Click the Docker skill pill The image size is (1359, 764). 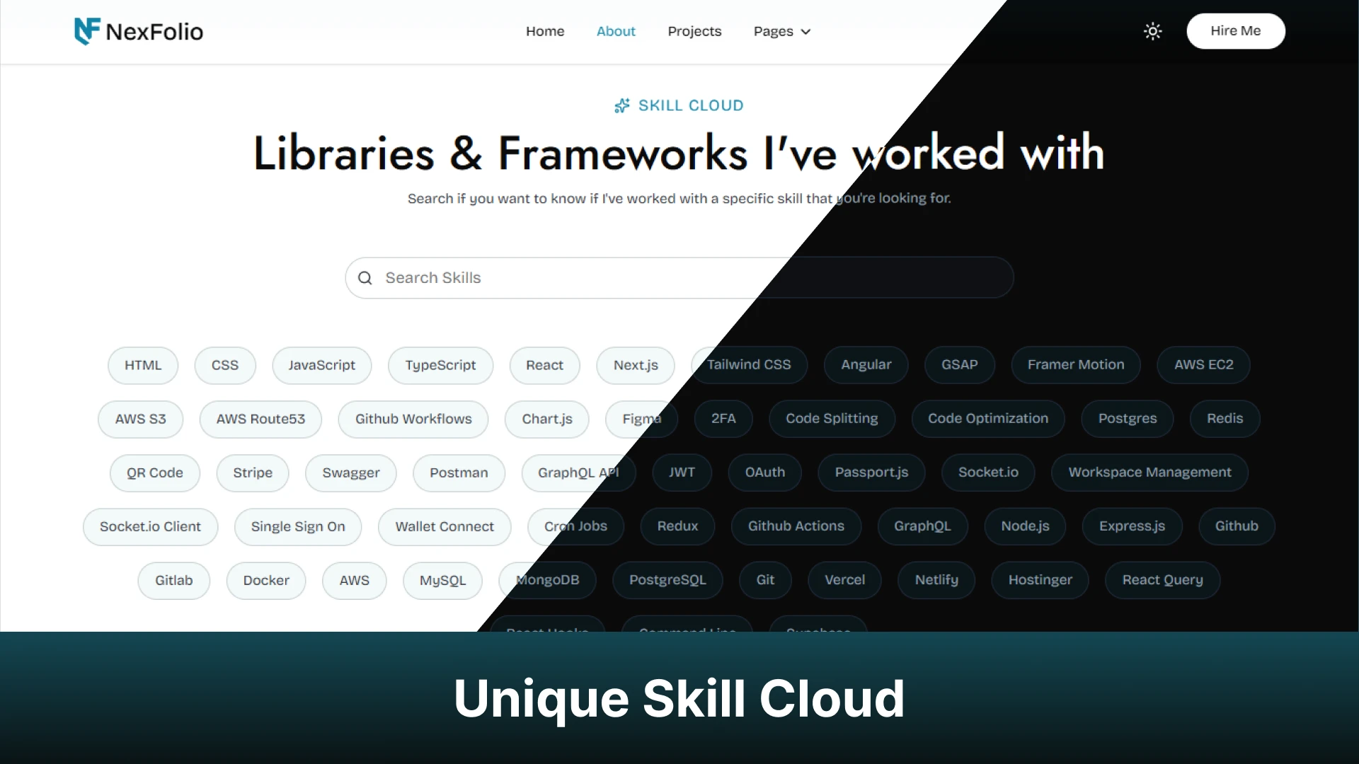(266, 580)
